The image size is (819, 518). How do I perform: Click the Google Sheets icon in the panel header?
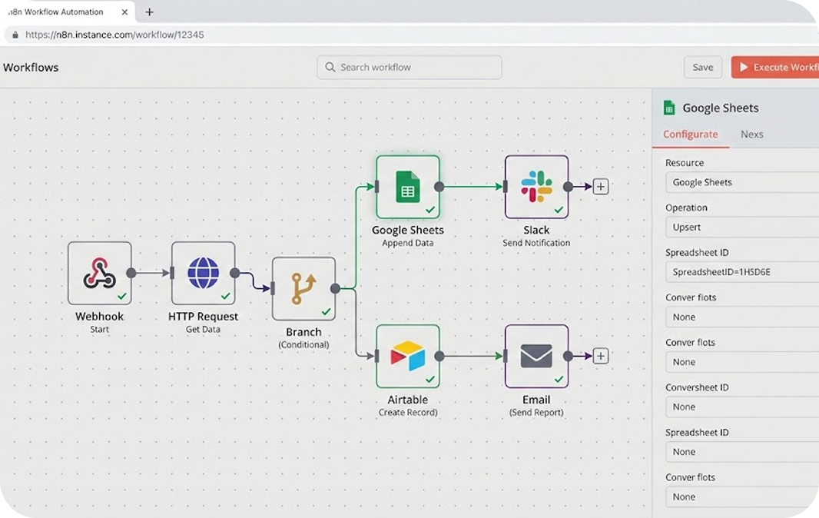670,108
